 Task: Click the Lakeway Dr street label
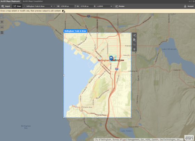click(x=133, y=71)
